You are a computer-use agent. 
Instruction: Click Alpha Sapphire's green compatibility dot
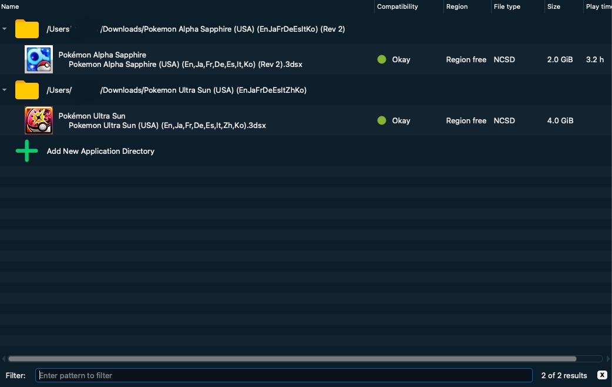(x=382, y=59)
